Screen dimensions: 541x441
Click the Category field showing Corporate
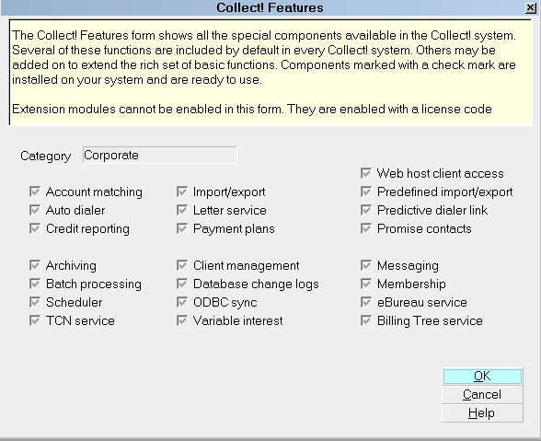tap(160, 155)
